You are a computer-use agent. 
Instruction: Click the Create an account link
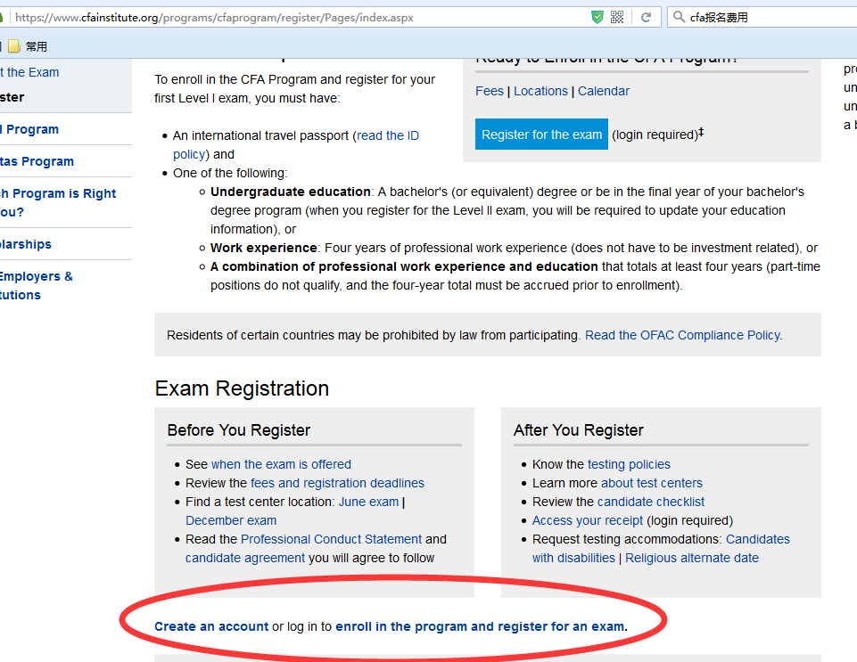(x=211, y=626)
